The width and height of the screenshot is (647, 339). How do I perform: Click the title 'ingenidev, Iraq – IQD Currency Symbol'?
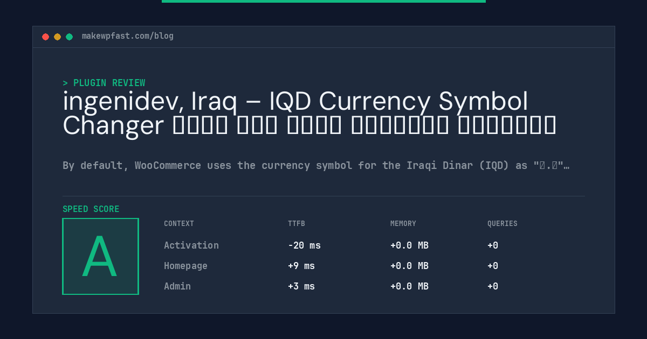295,102
